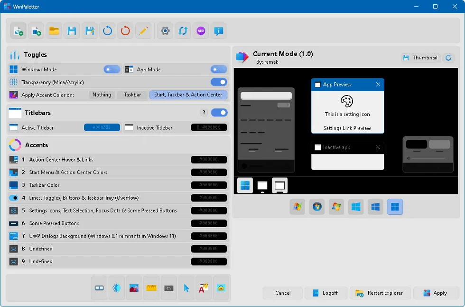Click the Restart Explorer button
This screenshot has width=465, height=307.
click(380, 293)
